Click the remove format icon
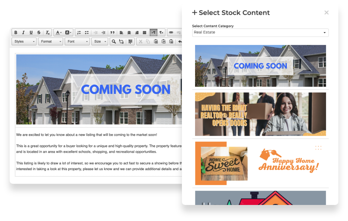Viewport: 348px width, 221px height. point(47,32)
